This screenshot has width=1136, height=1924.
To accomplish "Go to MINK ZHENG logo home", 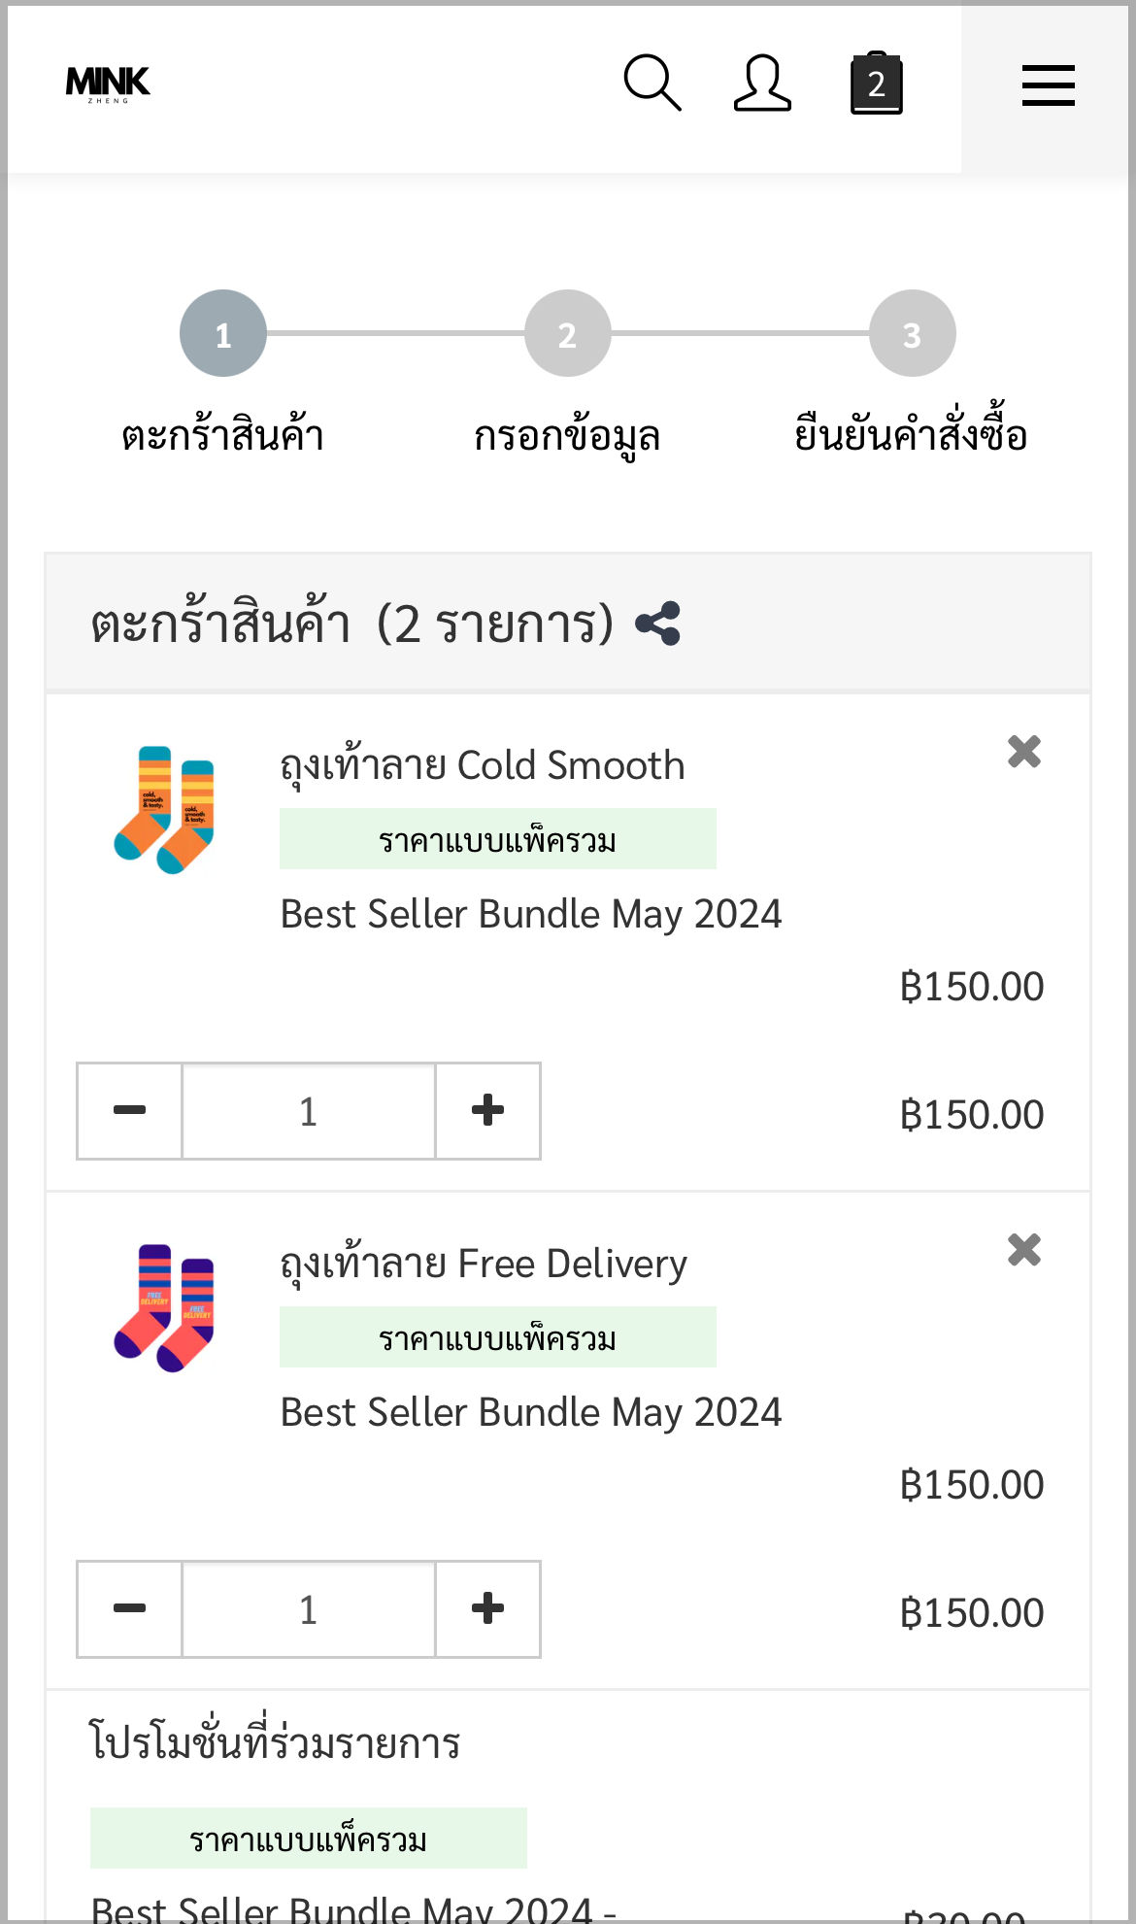I will coord(108,84).
